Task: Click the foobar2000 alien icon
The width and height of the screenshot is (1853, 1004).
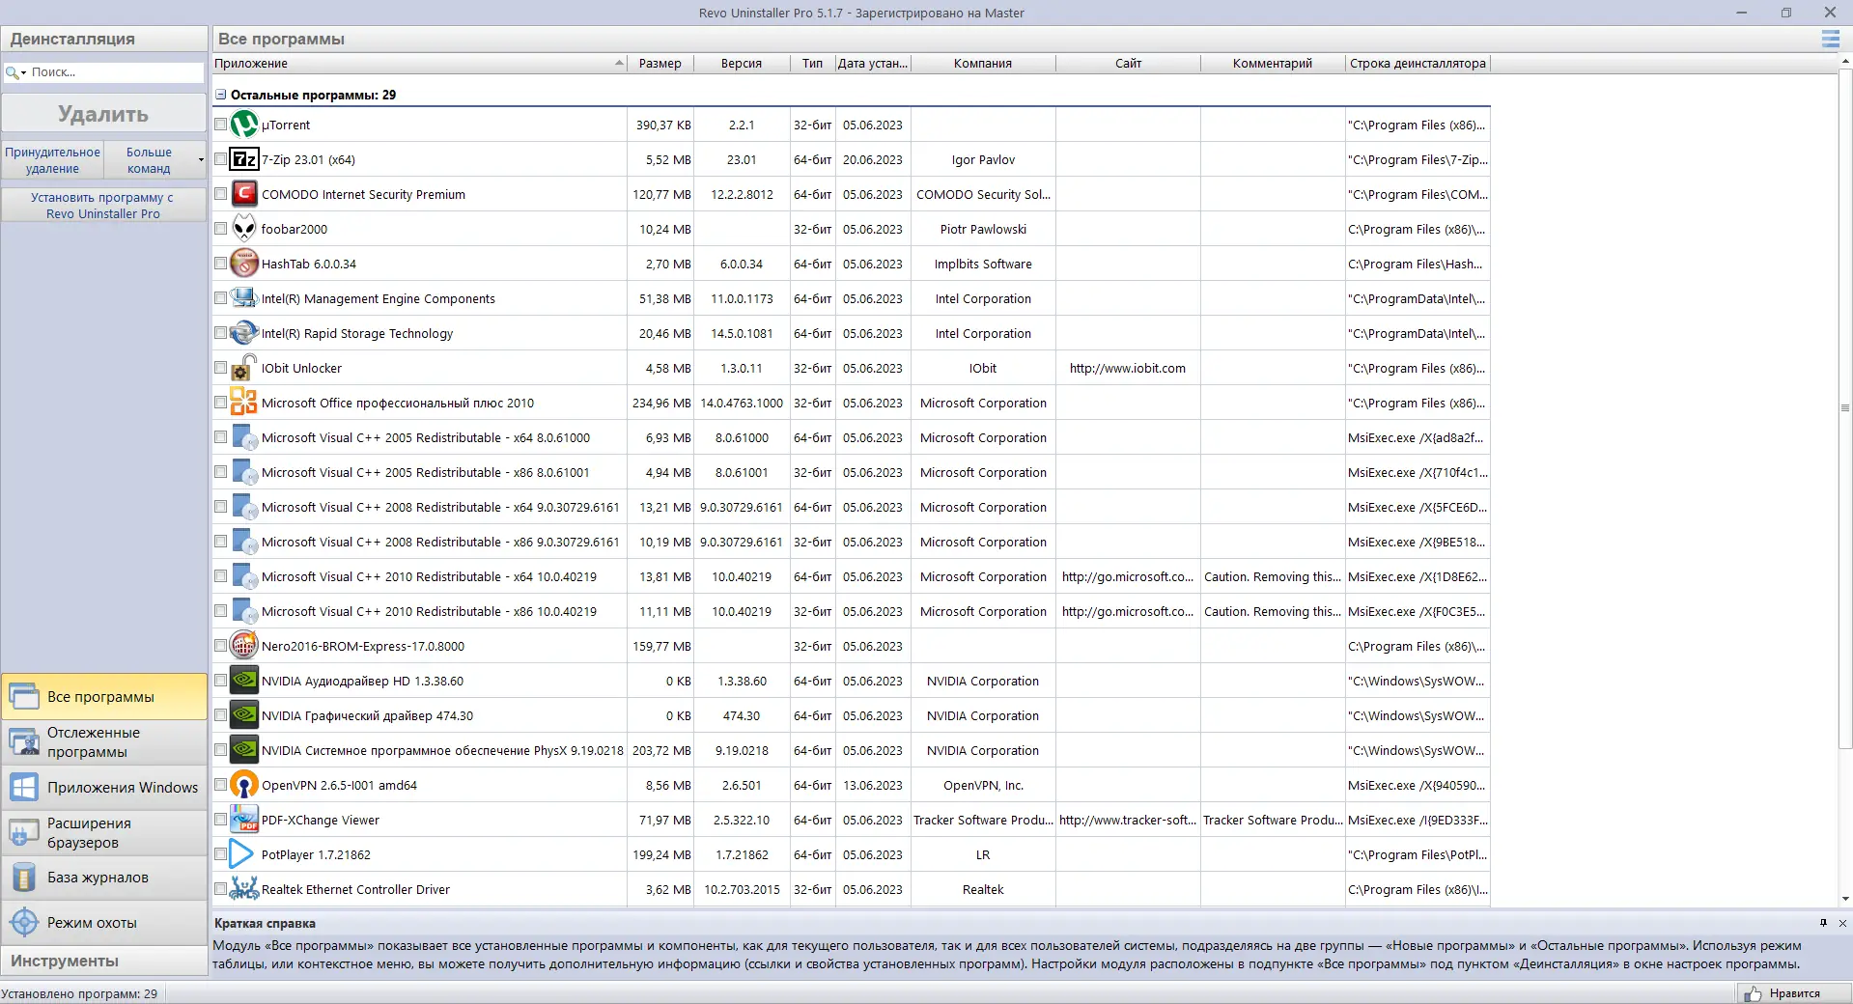Action: point(244,229)
